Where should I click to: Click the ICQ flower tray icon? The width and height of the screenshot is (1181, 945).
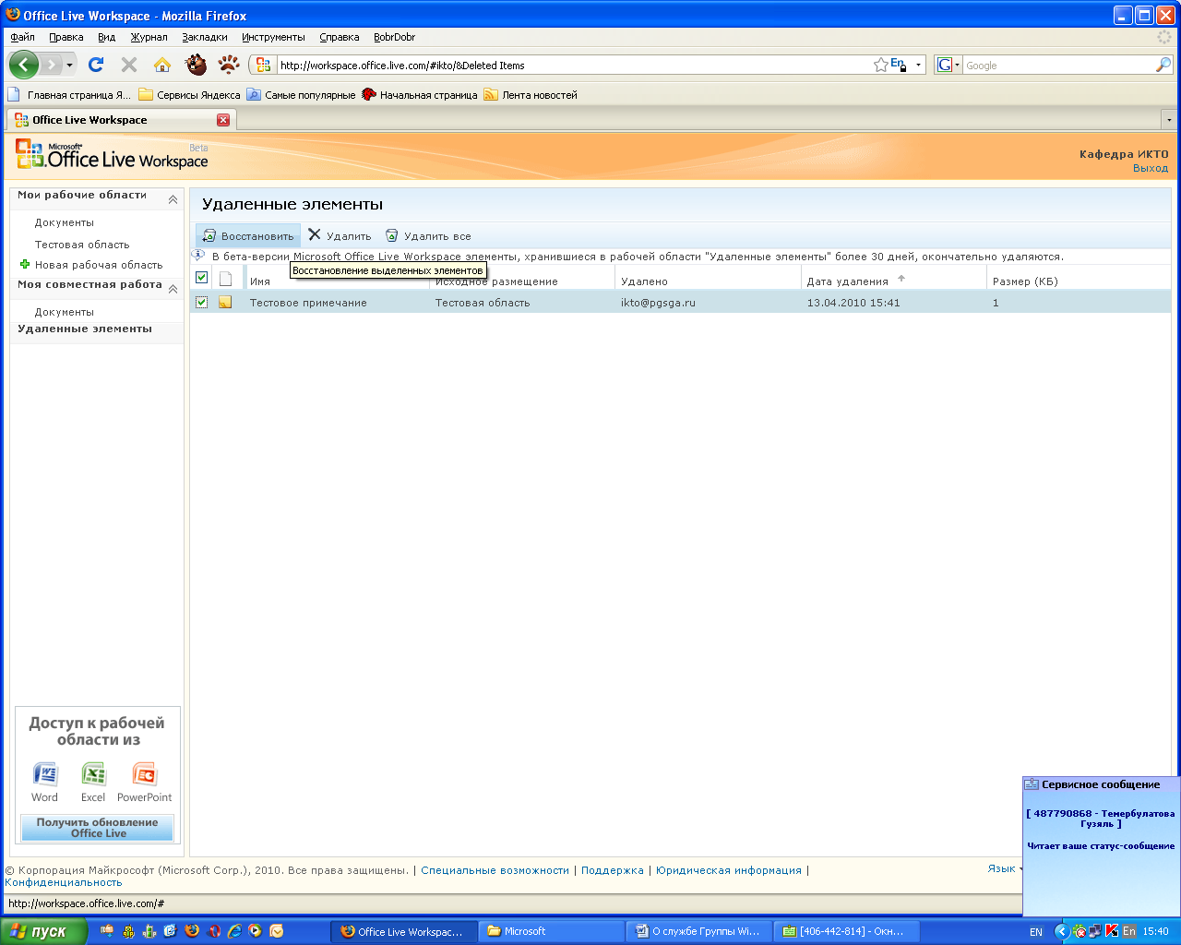[1079, 931]
